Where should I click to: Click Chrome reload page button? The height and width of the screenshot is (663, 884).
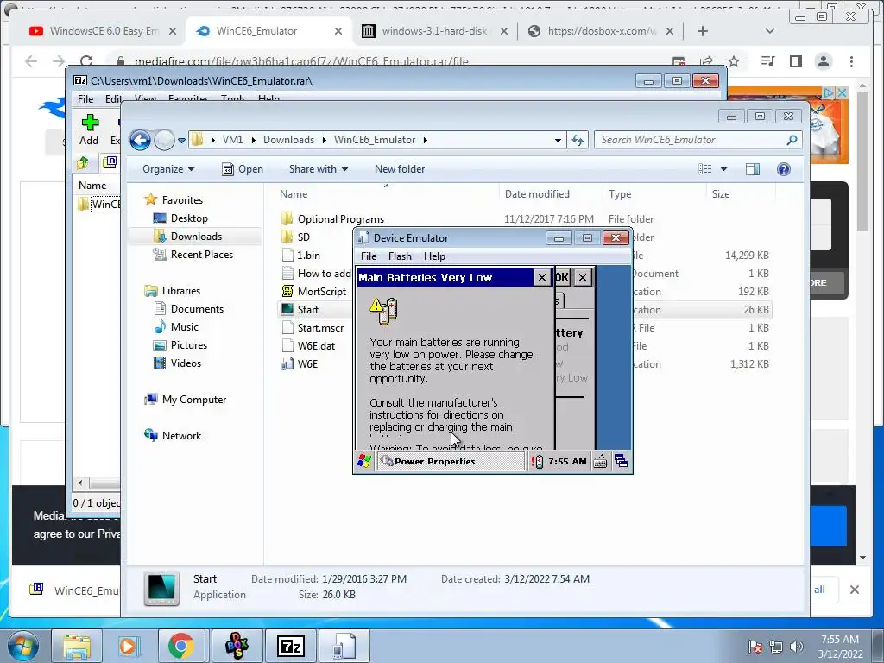tap(86, 61)
